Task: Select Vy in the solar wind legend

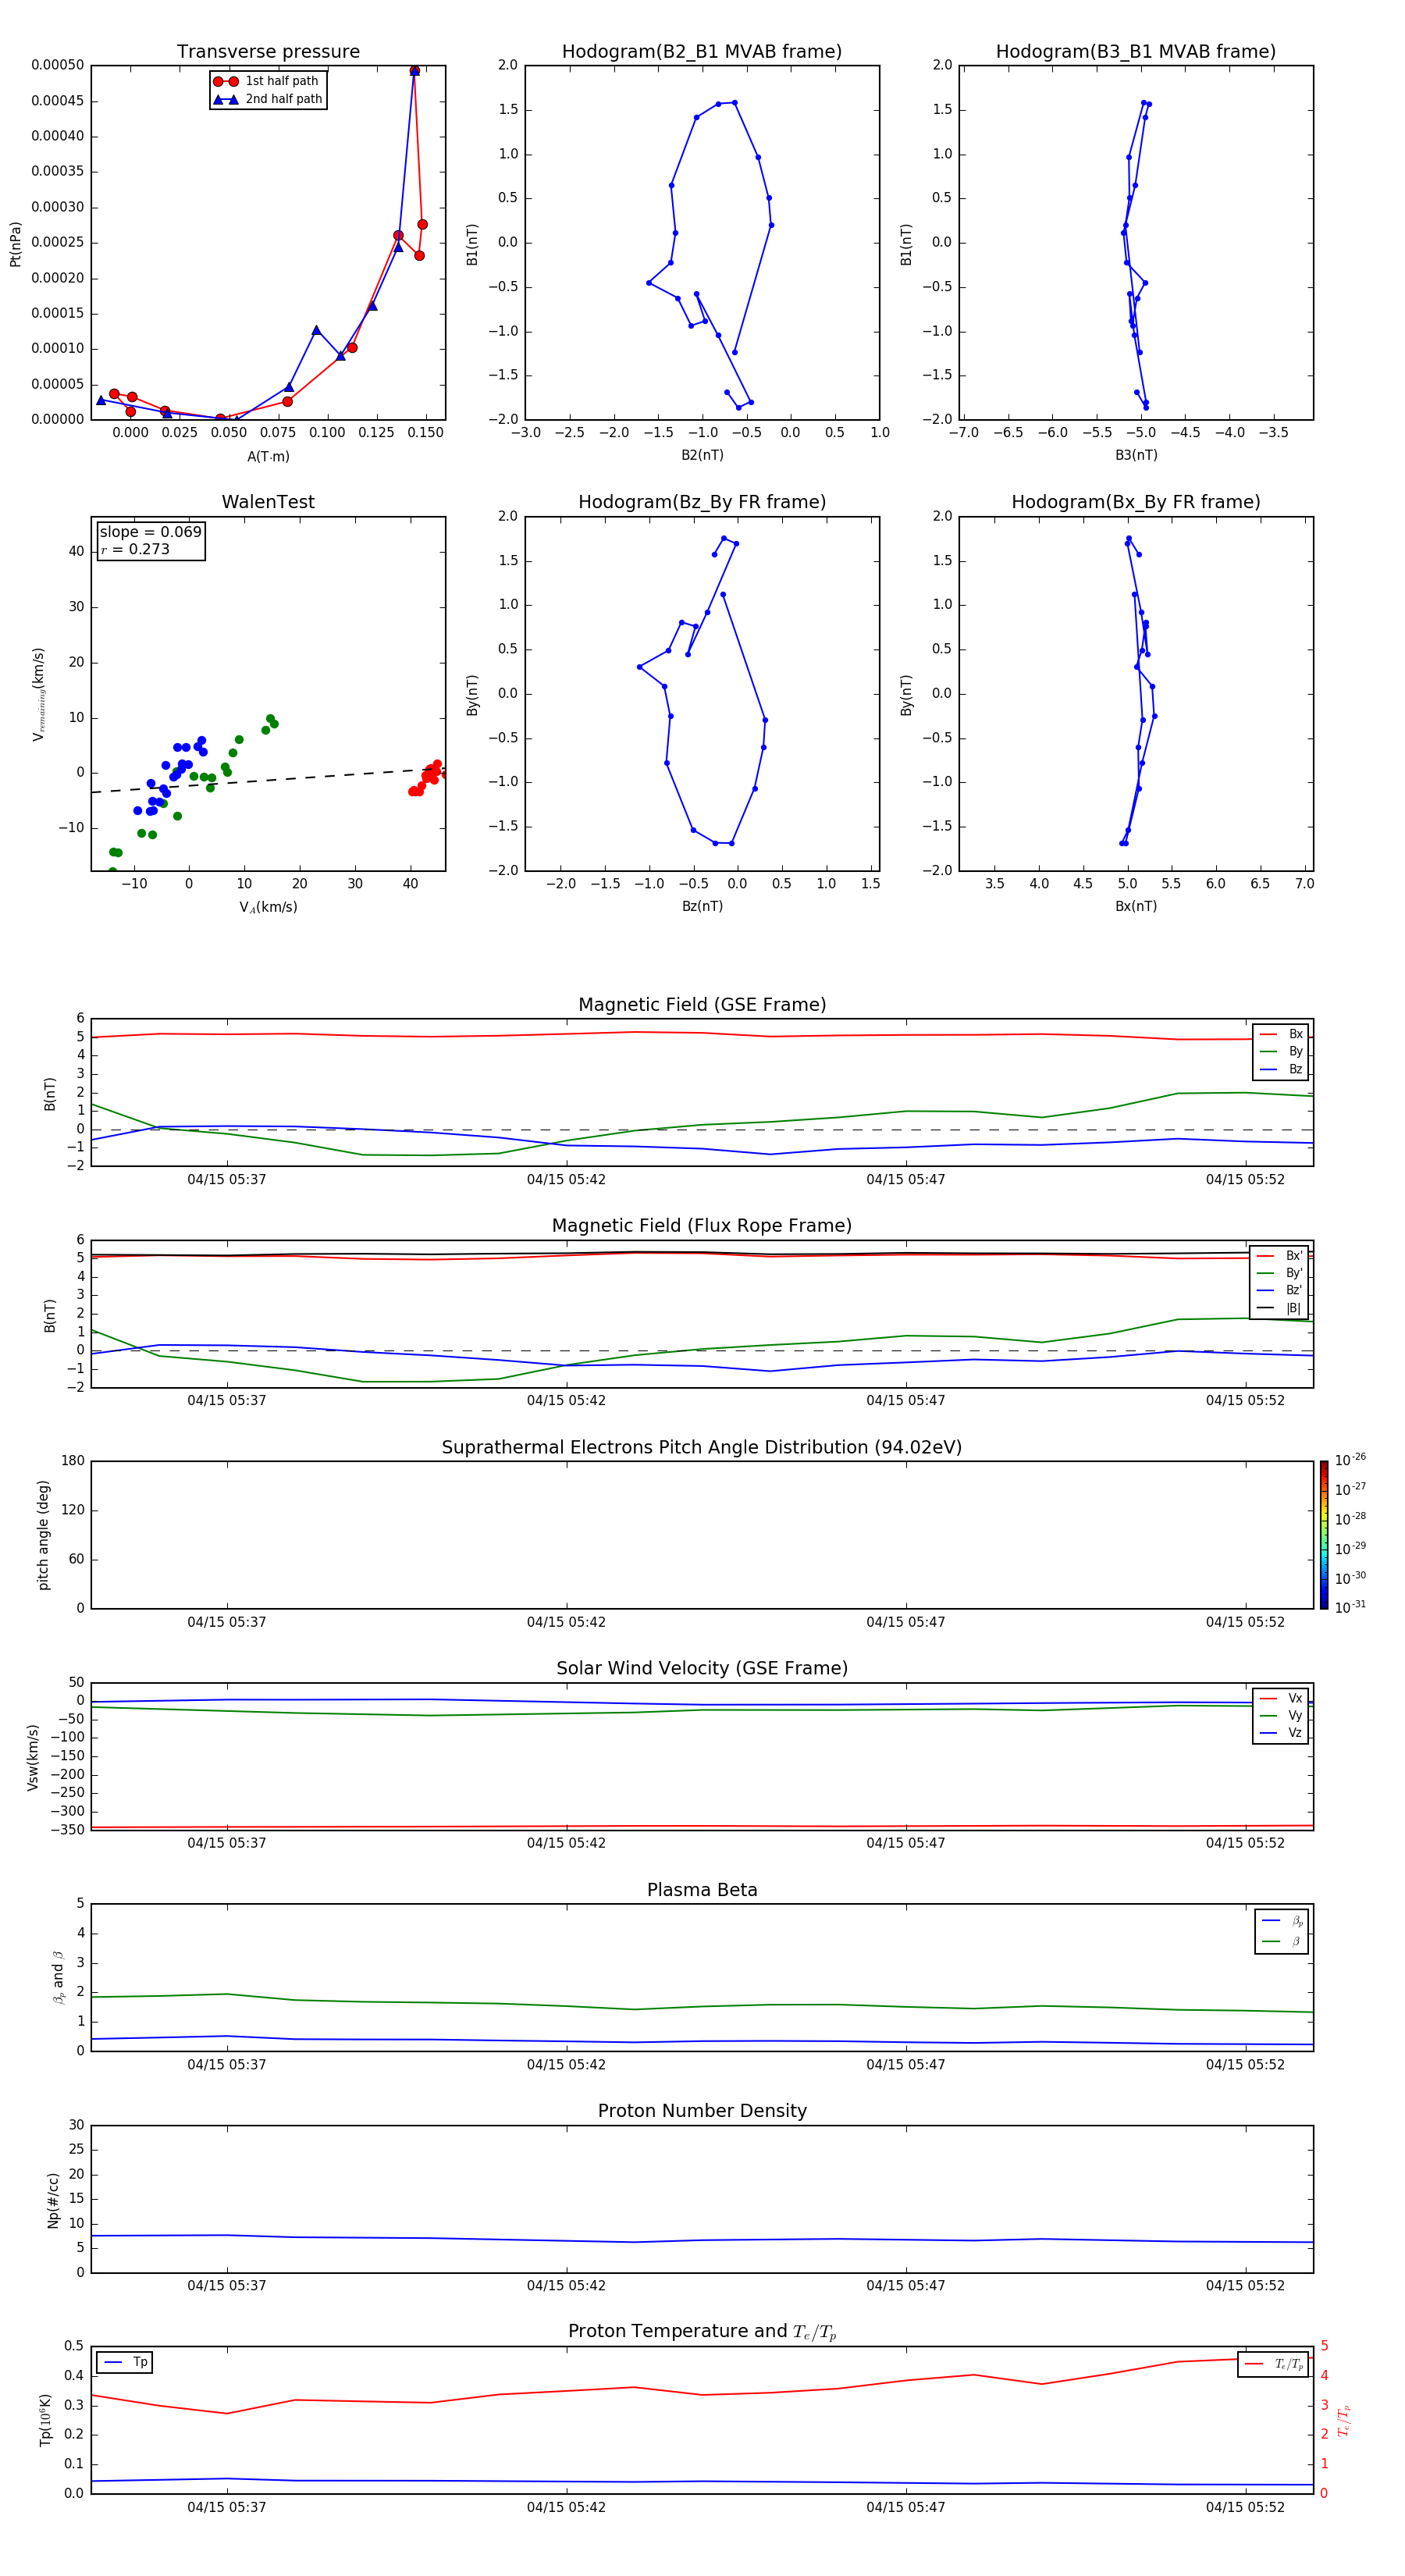Action: pos(1281,1715)
